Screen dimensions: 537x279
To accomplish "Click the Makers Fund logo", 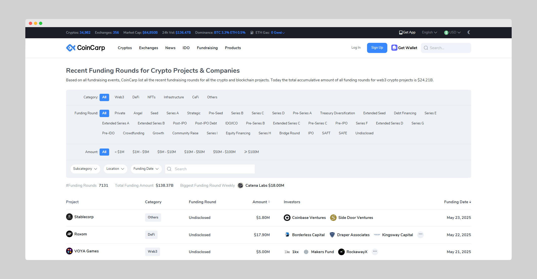I will 306,252.
